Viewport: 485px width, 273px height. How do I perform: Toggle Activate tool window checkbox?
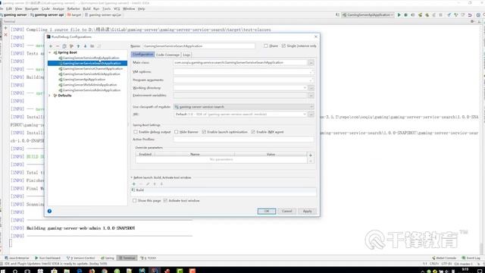pyautogui.click(x=165, y=200)
